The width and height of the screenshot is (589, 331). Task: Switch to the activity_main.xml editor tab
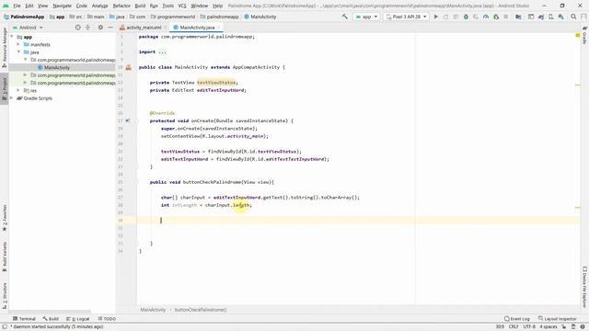point(144,28)
